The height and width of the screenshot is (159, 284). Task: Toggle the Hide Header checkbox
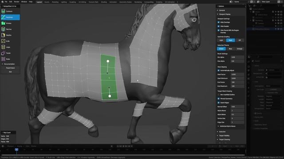pos(218,26)
